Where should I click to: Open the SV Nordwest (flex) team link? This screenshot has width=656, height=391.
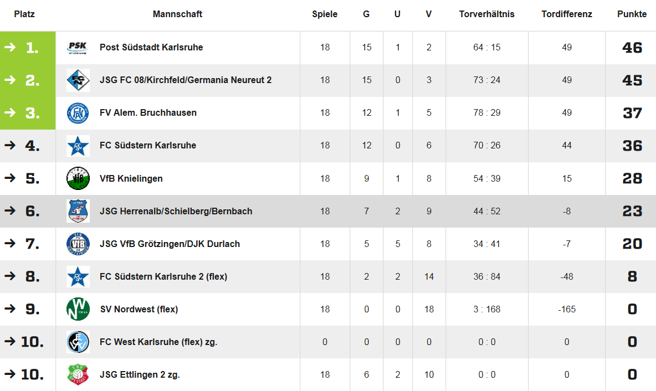139,310
